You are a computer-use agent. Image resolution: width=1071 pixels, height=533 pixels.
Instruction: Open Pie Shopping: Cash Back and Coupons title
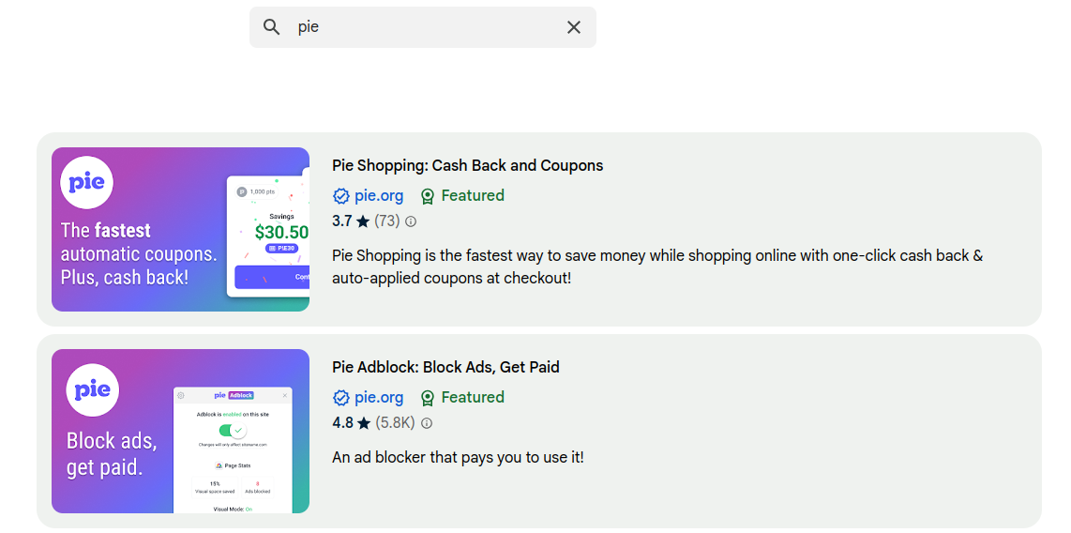pyautogui.click(x=467, y=165)
